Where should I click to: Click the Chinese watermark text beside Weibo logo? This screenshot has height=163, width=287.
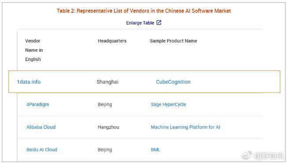coord(269,156)
